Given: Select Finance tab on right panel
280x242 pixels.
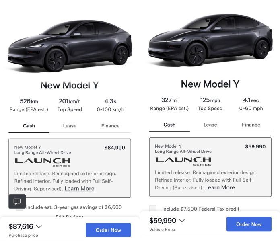Looking at the screenshot, I should coord(251,125).
